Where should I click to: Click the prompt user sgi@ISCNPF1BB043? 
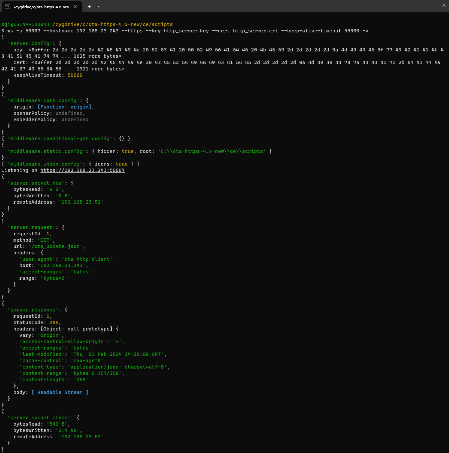tap(25, 24)
